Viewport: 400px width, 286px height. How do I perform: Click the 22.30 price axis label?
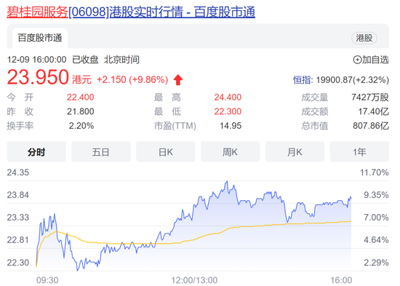pyautogui.click(x=18, y=263)
